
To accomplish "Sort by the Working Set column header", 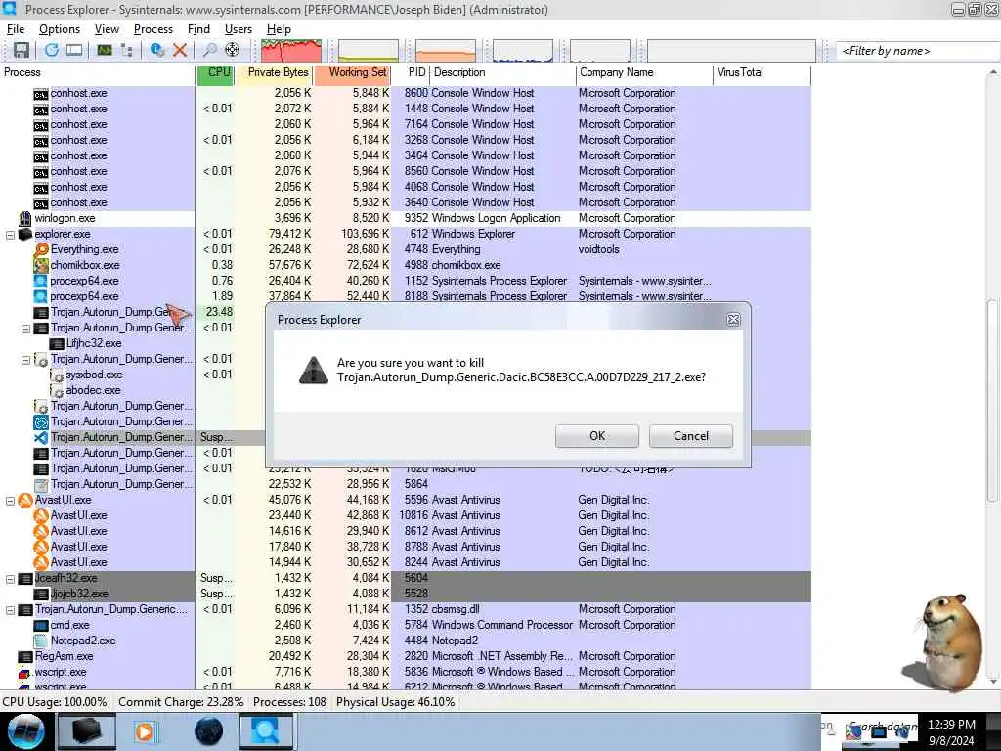I will 352,72.
